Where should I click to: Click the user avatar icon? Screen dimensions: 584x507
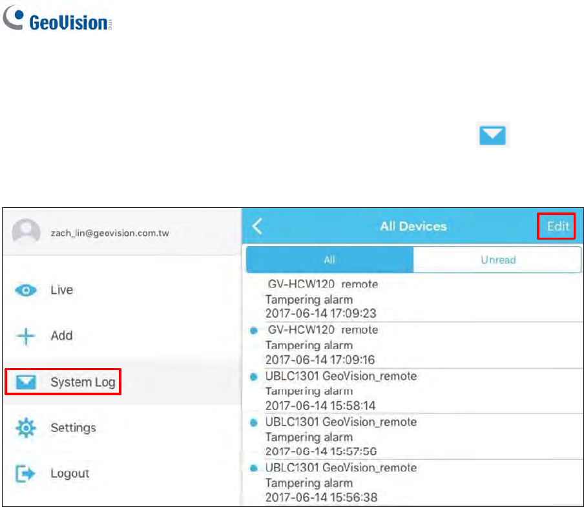pyautogui.click(x=26, y=231)
